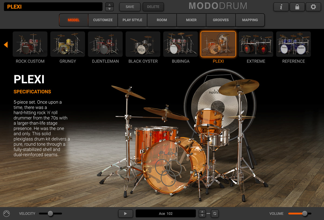The width and height of the screenshot is (324, 220).
Task: Select the GRUNGY drum kit
Action: tap(67, 44)
